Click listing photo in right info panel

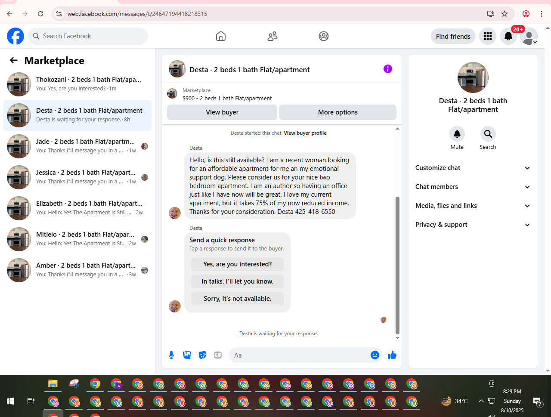coord(473,77)
